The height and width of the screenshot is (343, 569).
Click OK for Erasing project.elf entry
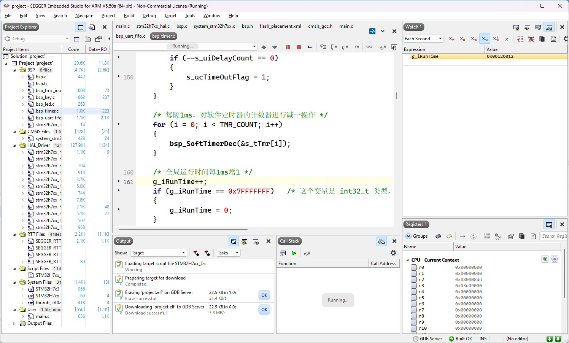point(264,295)
